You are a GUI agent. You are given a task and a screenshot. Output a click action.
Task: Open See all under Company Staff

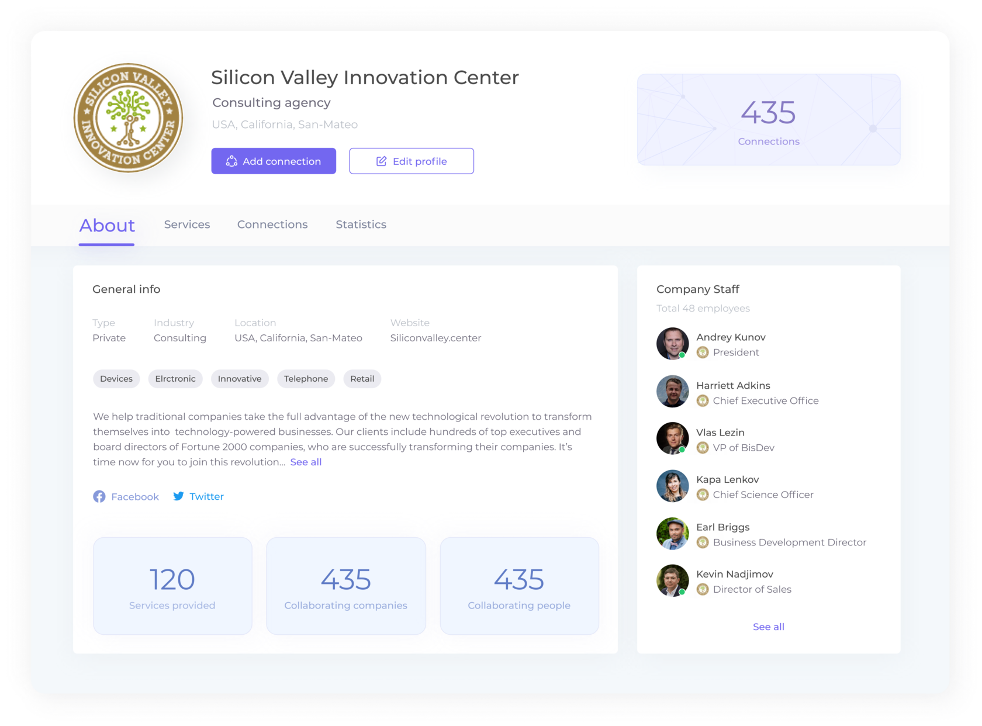click(768, 626)
